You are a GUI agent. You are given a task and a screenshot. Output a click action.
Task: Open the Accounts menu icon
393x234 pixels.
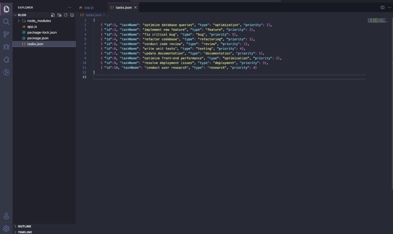[6, 216]
